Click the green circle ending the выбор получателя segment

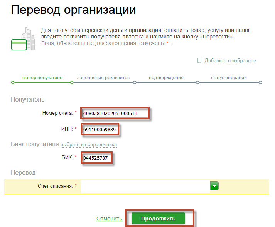[x=72, y=82]
